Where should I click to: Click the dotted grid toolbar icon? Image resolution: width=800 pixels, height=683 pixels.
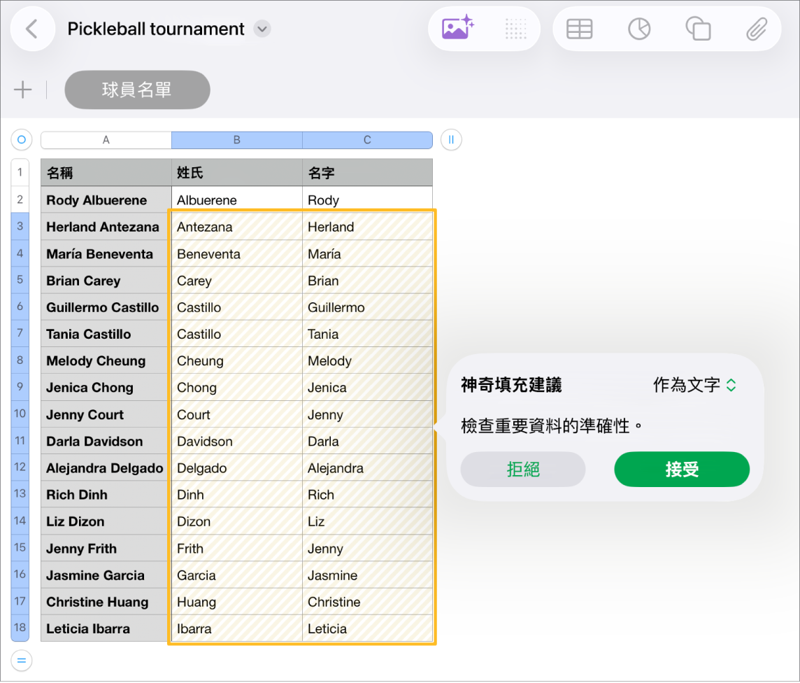tap(515, 29)
